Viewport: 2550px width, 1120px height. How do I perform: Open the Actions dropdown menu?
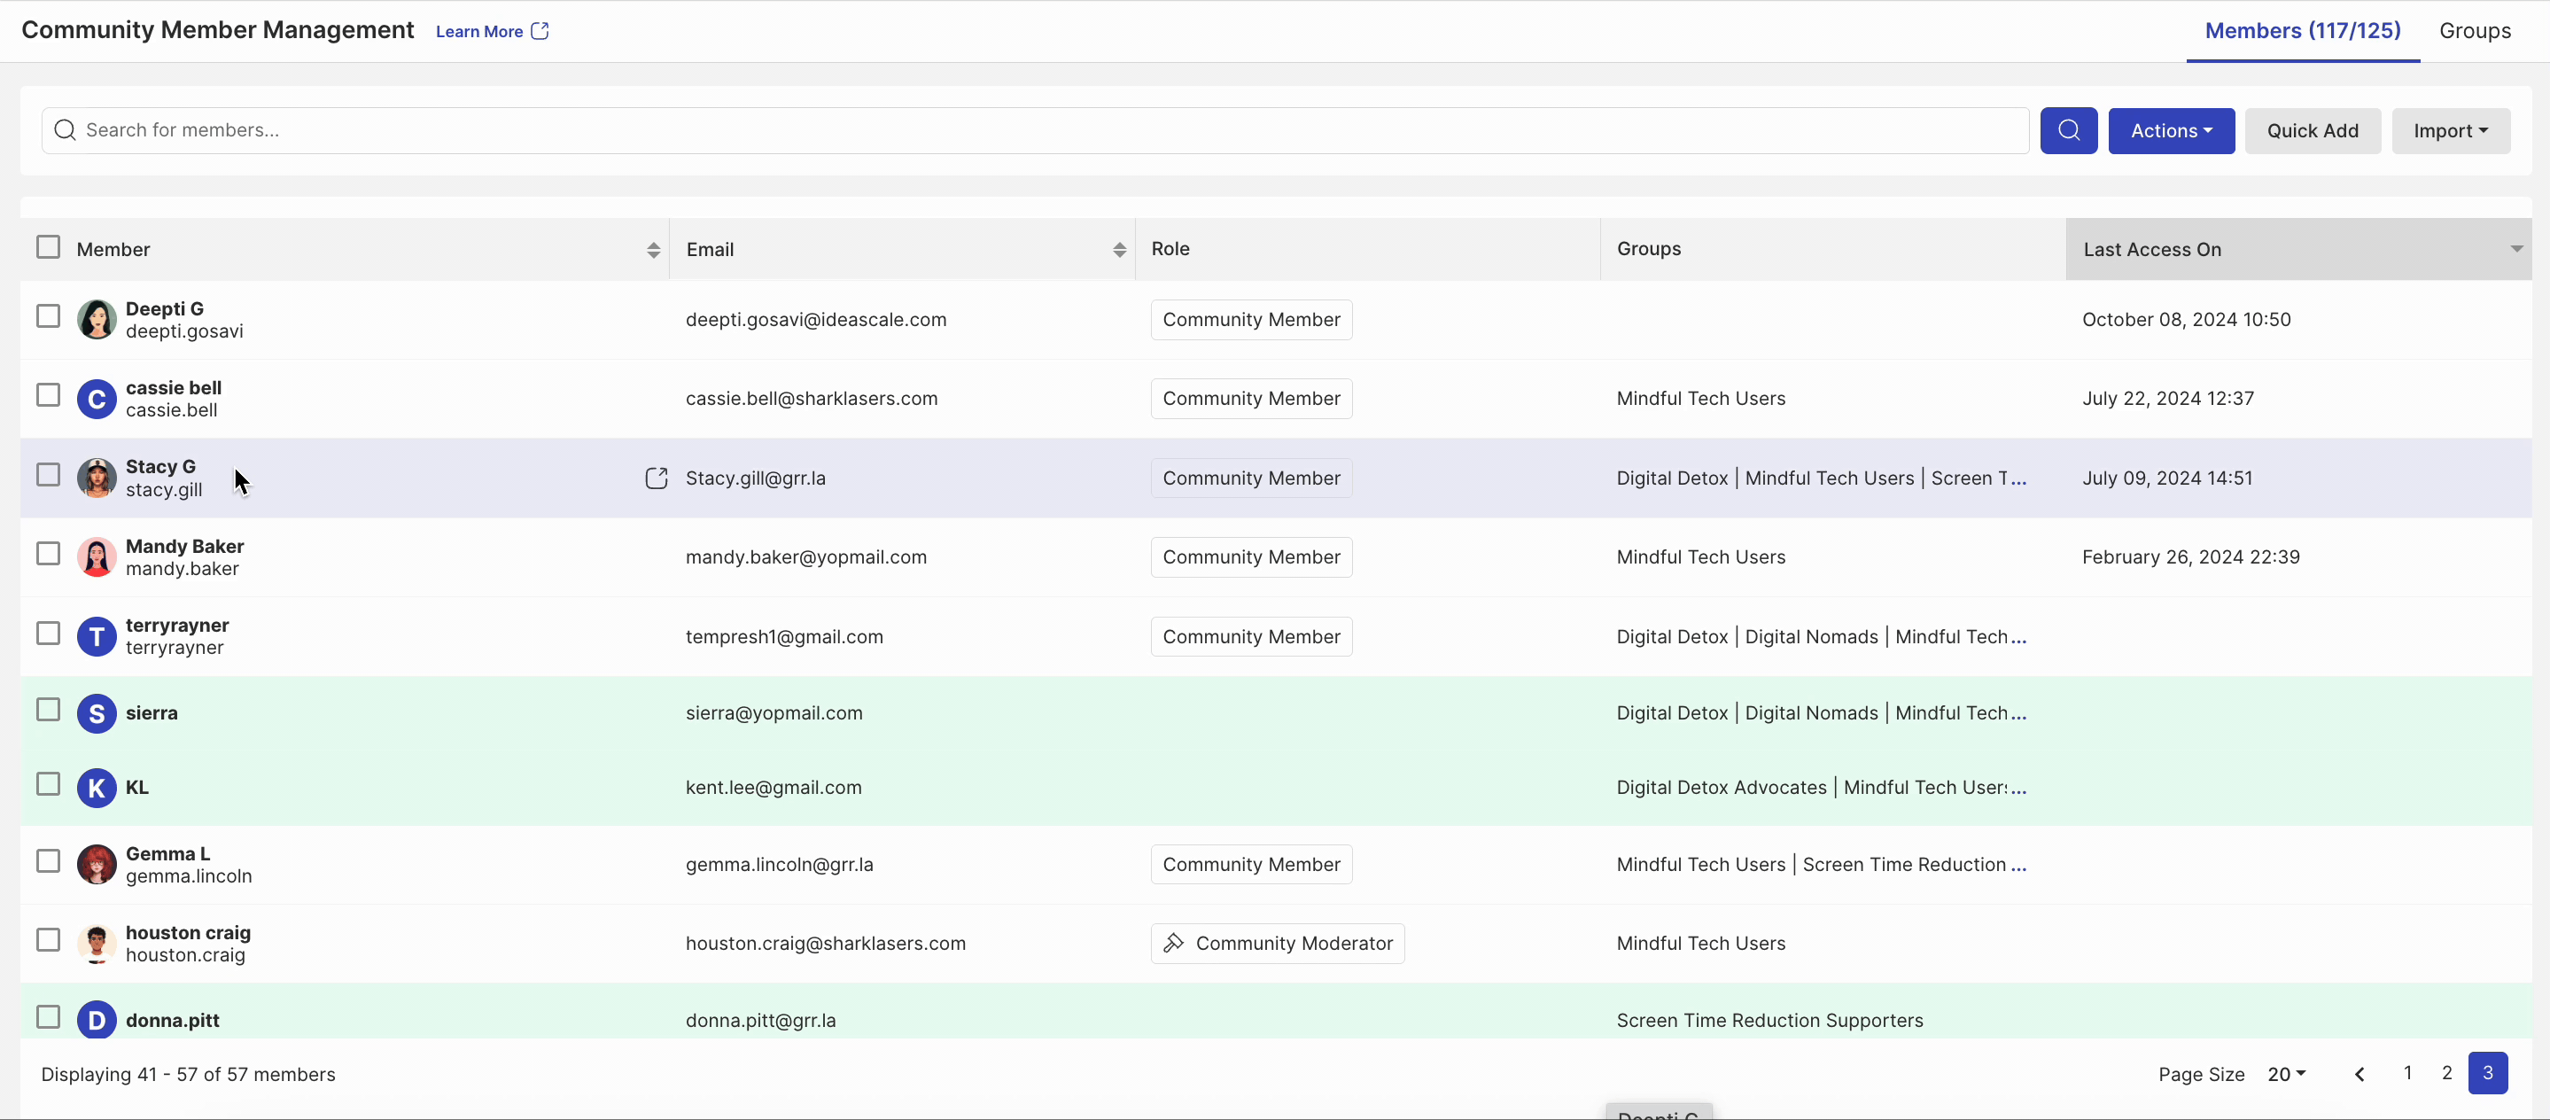tap(2171, 131)
